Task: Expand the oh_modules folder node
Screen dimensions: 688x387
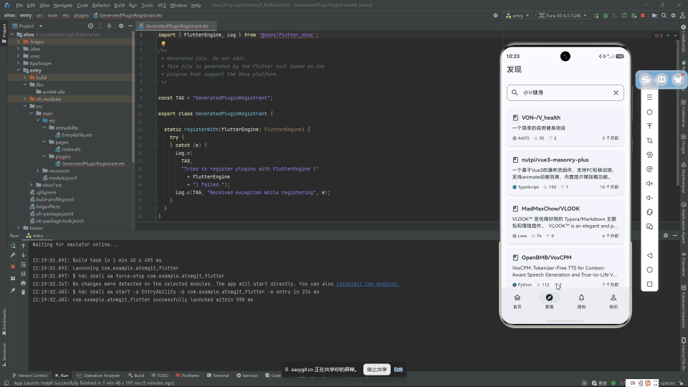Action: click(25, 99)
